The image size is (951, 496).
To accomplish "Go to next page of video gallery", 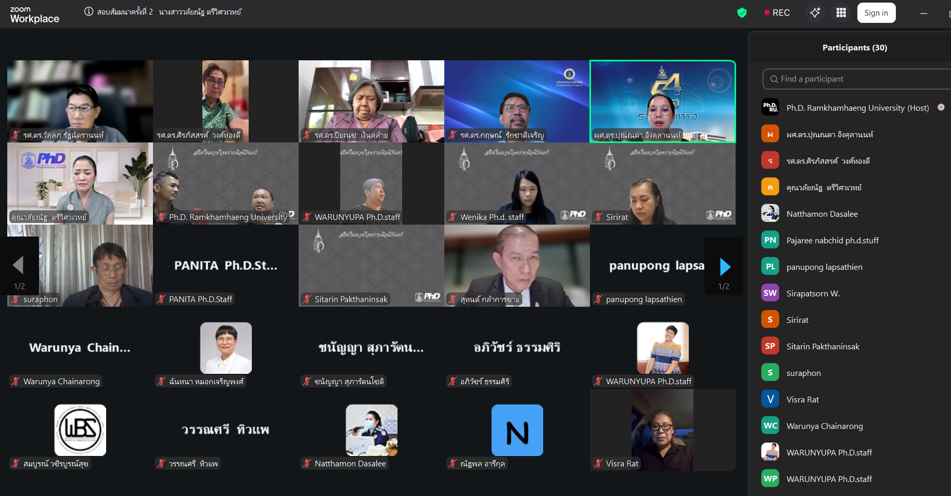I will 724,267.
